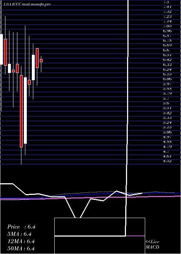The height and width of the screenshot is (254, 181).
Task: Click the 5.42 price axis label
Action: (167, 113)
